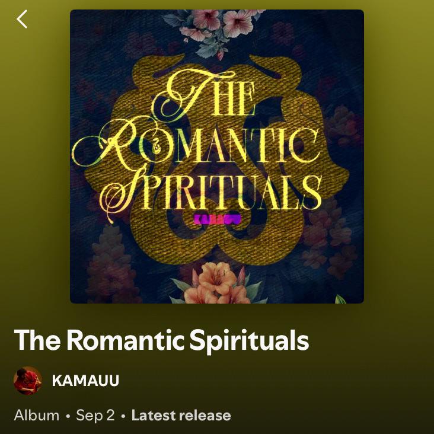Select the album title The Romantic Spirituals
434x434 pixels.
pos(161,340)
